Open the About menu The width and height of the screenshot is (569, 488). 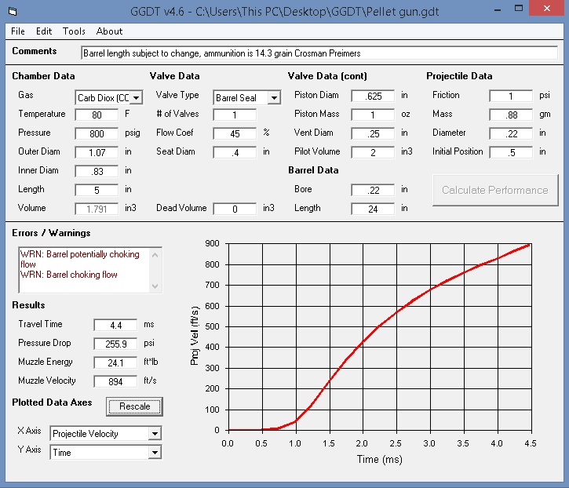coord(109,31)
